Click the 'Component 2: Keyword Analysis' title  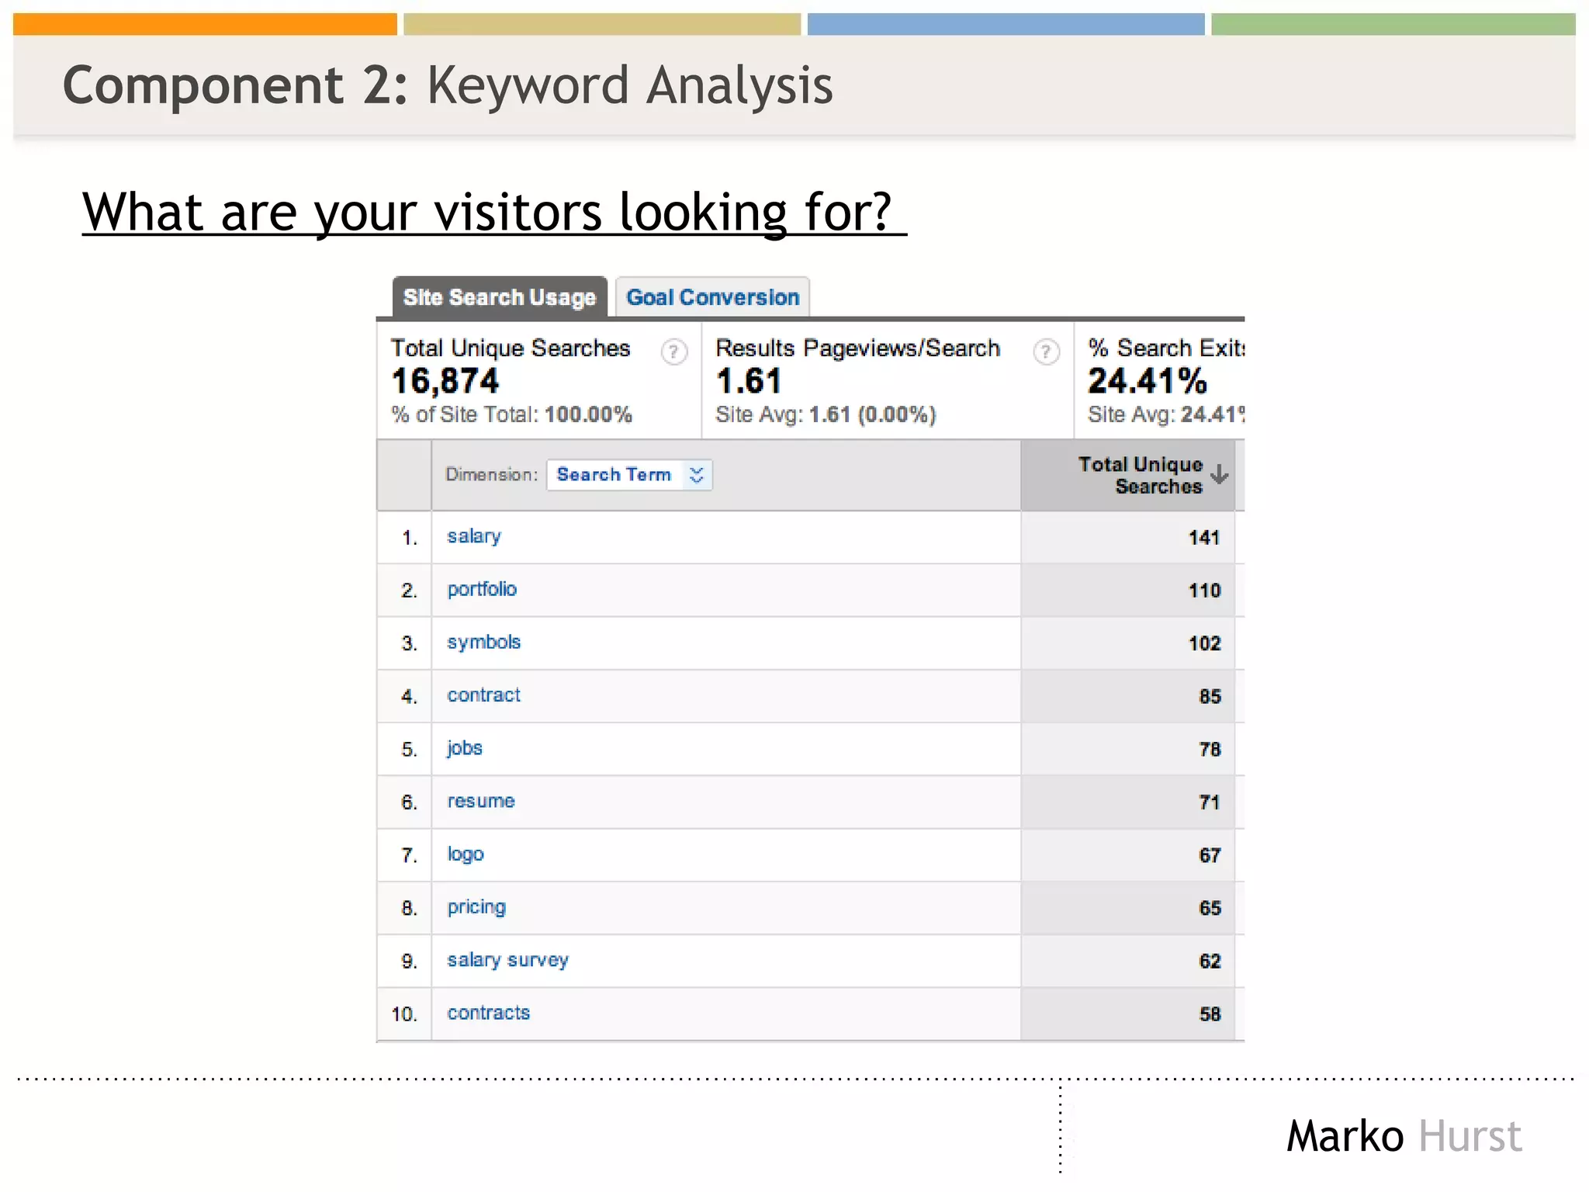448,85
